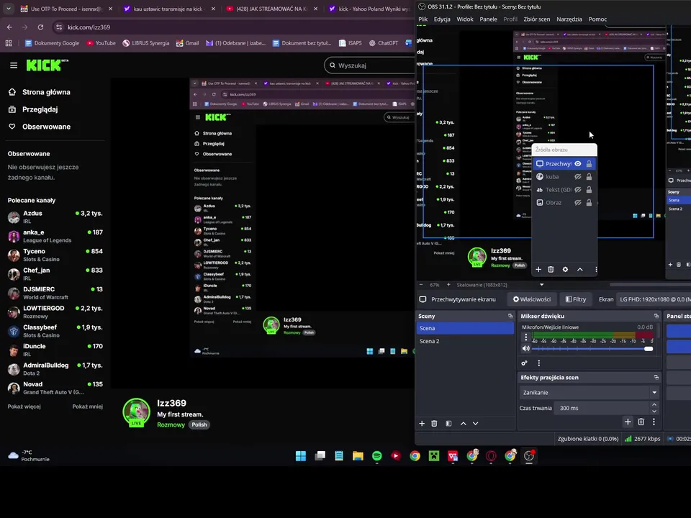Switch to JAK STREAMOWAĆ YouTube tab

[272, 9]
